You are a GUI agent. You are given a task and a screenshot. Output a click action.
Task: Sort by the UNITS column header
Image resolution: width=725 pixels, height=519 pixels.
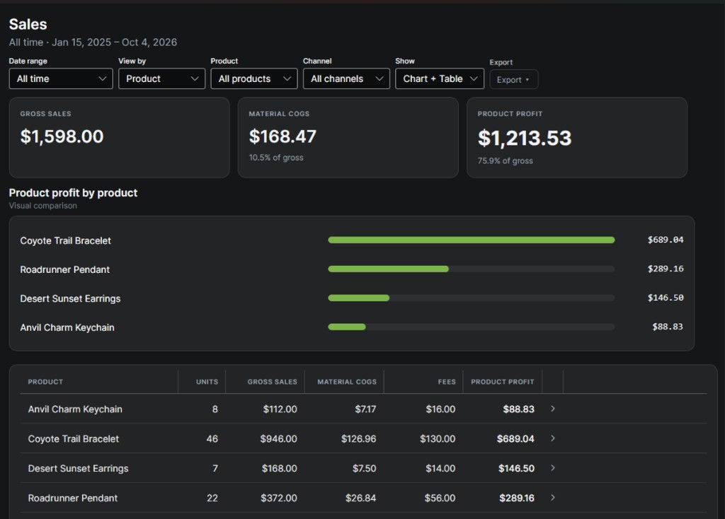207,382
